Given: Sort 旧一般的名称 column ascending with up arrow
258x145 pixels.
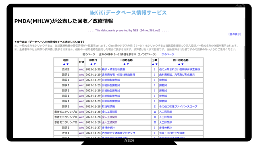Looking at the screenshot, I should pos(179,64).
